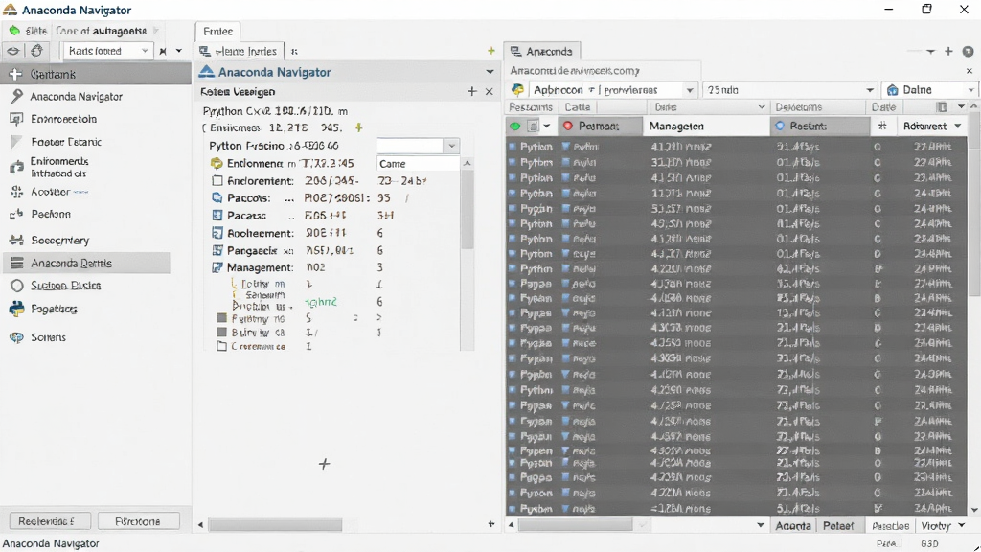Click the Python logo icon beside Fogatbzs
Viewport: 981px width, 552px height.
[x=17, y=309]
